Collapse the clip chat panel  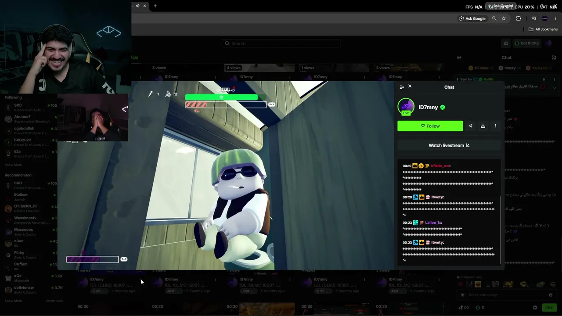click(x=401, y=87)
